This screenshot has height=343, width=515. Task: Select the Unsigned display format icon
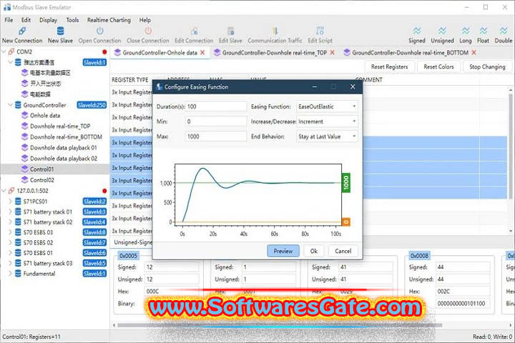click(442, 31)
